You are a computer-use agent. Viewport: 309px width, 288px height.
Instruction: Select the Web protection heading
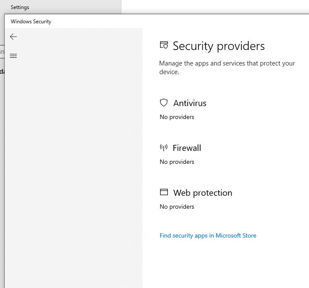point(203,193)
